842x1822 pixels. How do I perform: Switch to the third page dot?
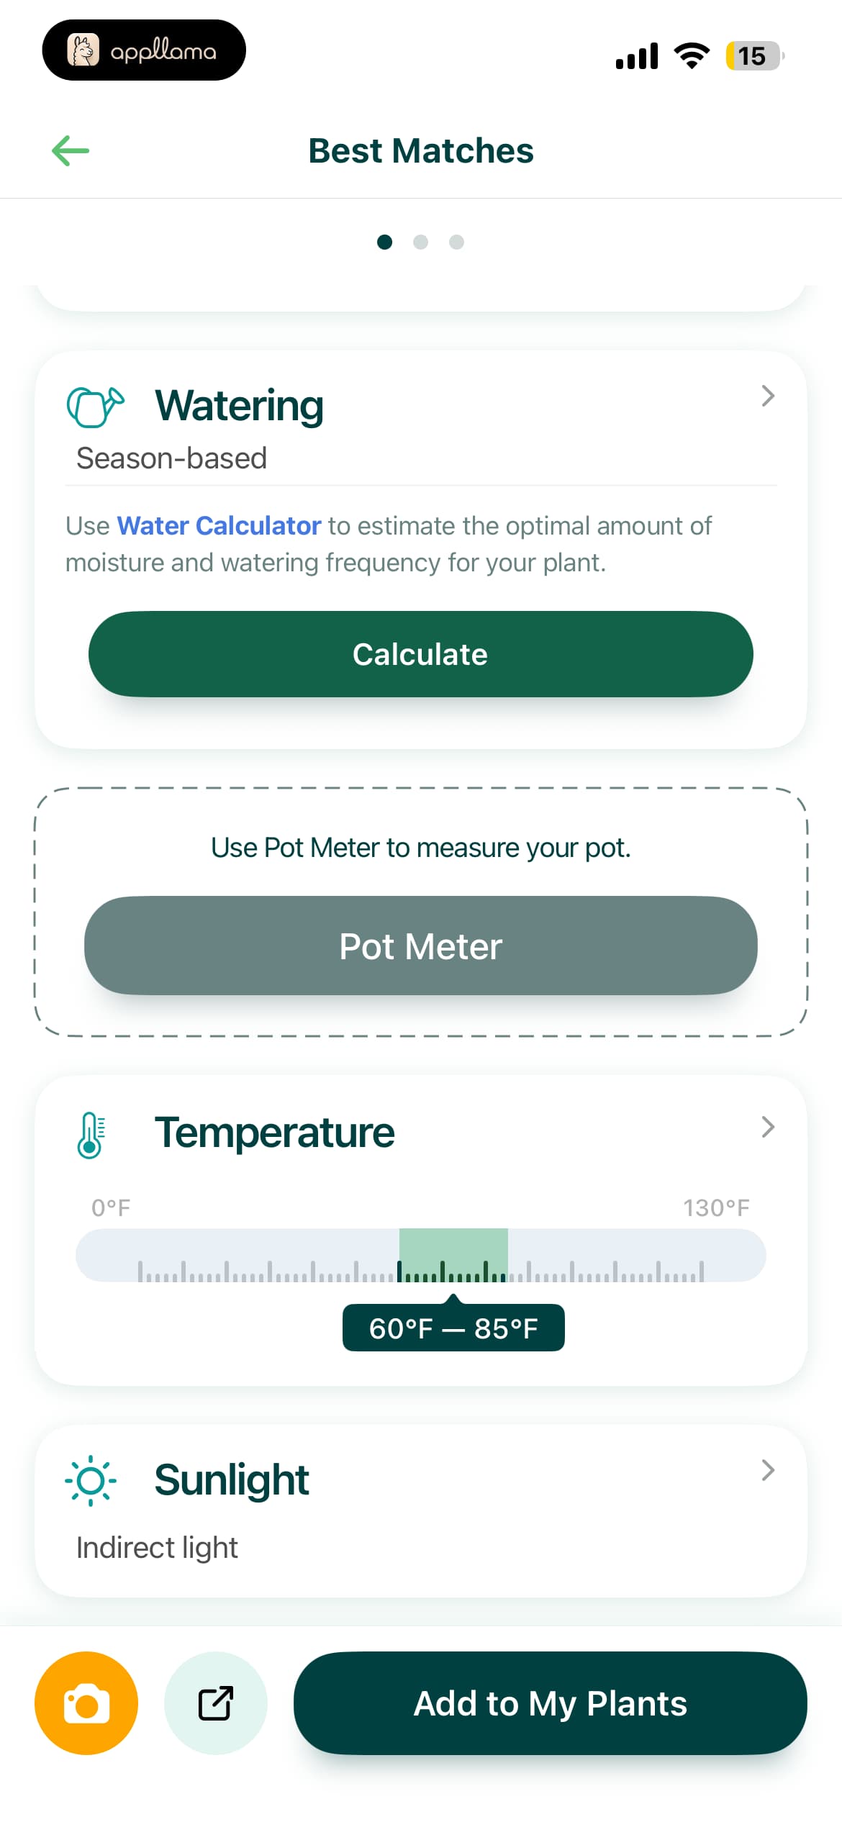[x=456, y=242]
